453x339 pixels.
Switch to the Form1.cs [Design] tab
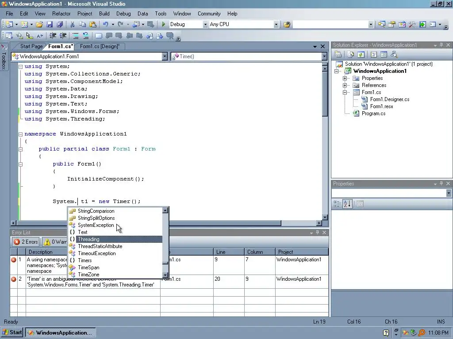click(100, 46)
